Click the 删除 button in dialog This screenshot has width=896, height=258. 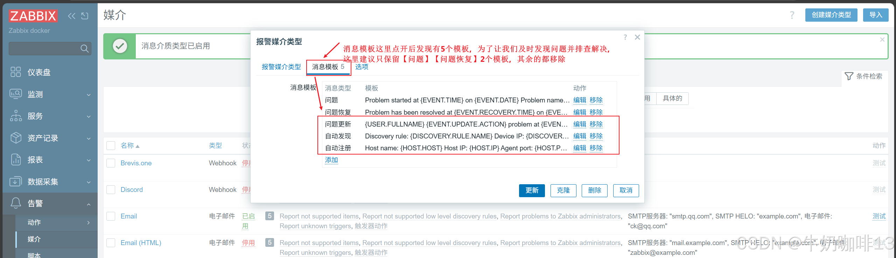(594, 191)
